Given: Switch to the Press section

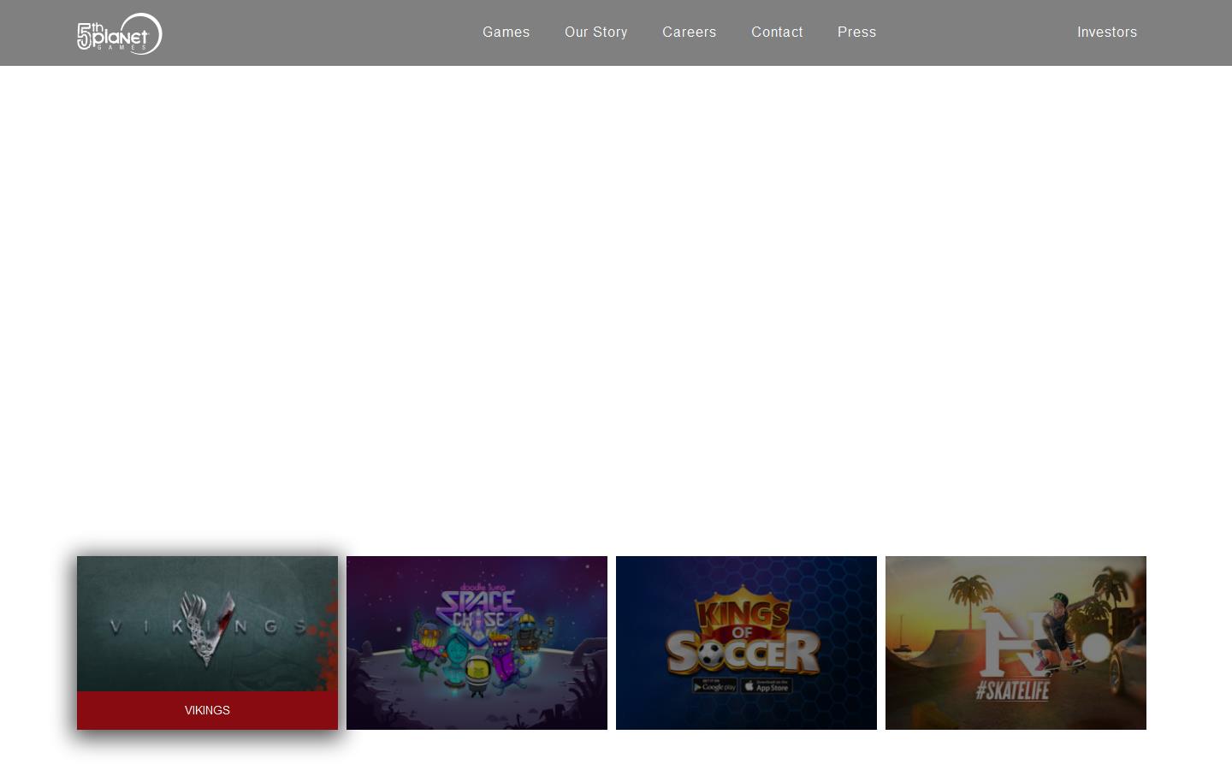Looking at the screenshot, I should pyautogui.click(x=856, y=32).
